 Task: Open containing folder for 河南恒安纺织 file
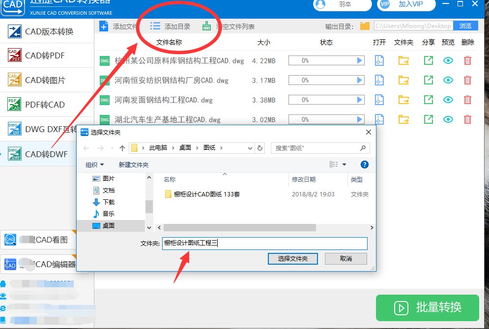[x=403, y=80]
